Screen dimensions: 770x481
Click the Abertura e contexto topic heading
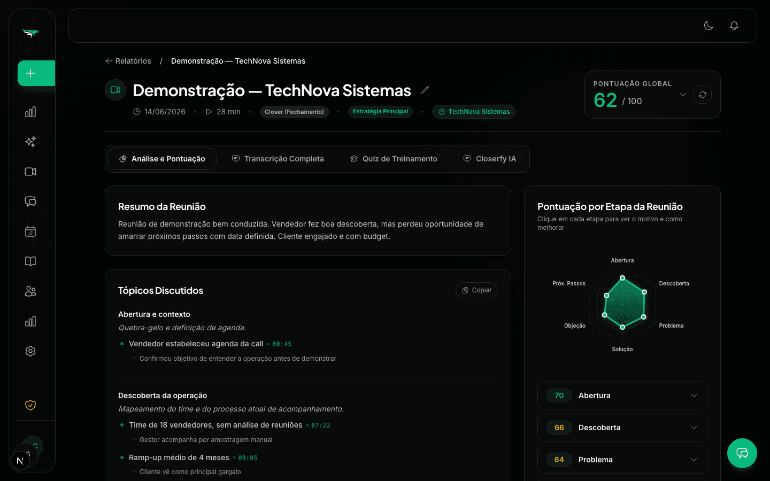154,314
